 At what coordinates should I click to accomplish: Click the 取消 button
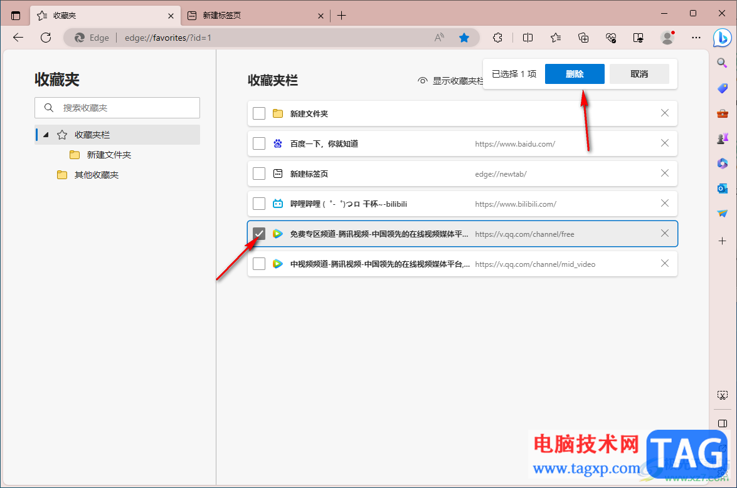(639, 74)
